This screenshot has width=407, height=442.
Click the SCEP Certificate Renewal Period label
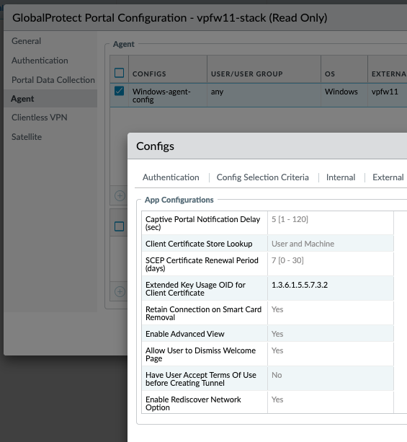202,264
